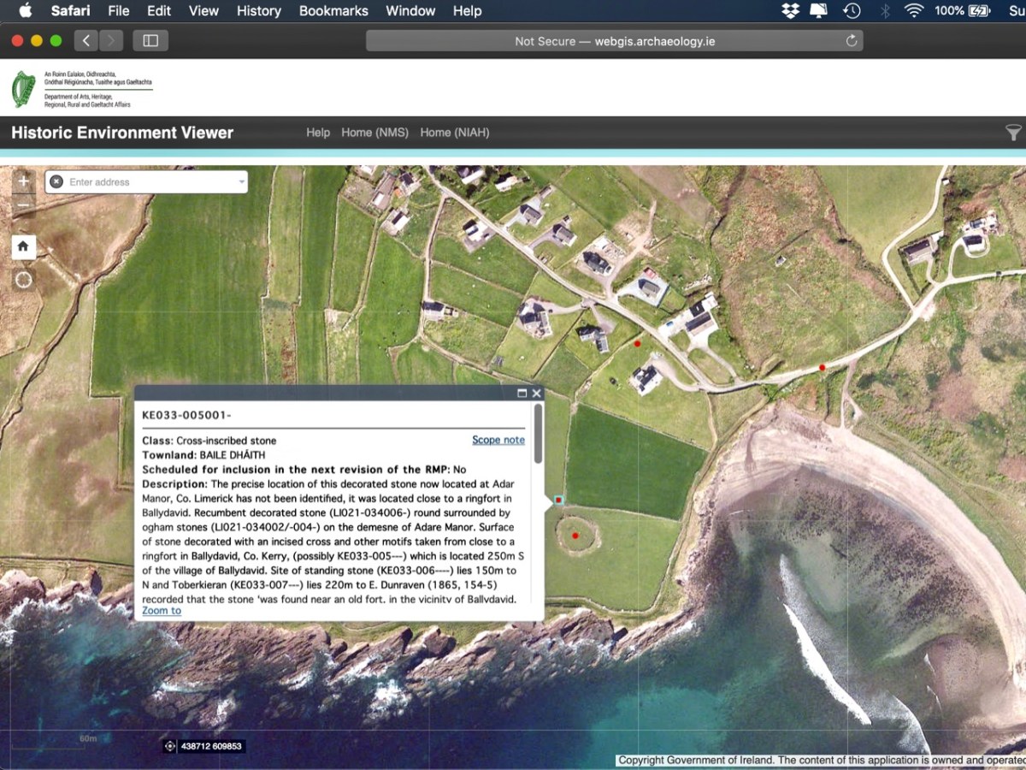Click the coordinates crosshair icon
1026x770 pixels.
point(169,746)
